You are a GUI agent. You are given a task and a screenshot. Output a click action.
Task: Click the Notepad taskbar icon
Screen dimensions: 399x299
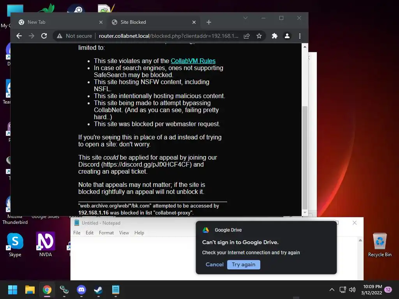(116, 290)
